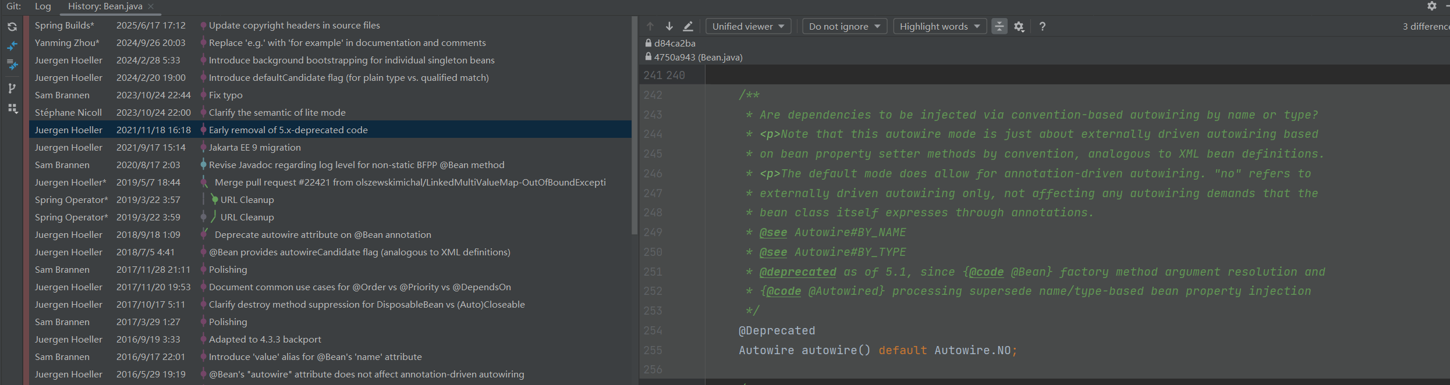Open the Highlight words dropdown
This screenshot has width=1450, height=385.
point(940,26)
